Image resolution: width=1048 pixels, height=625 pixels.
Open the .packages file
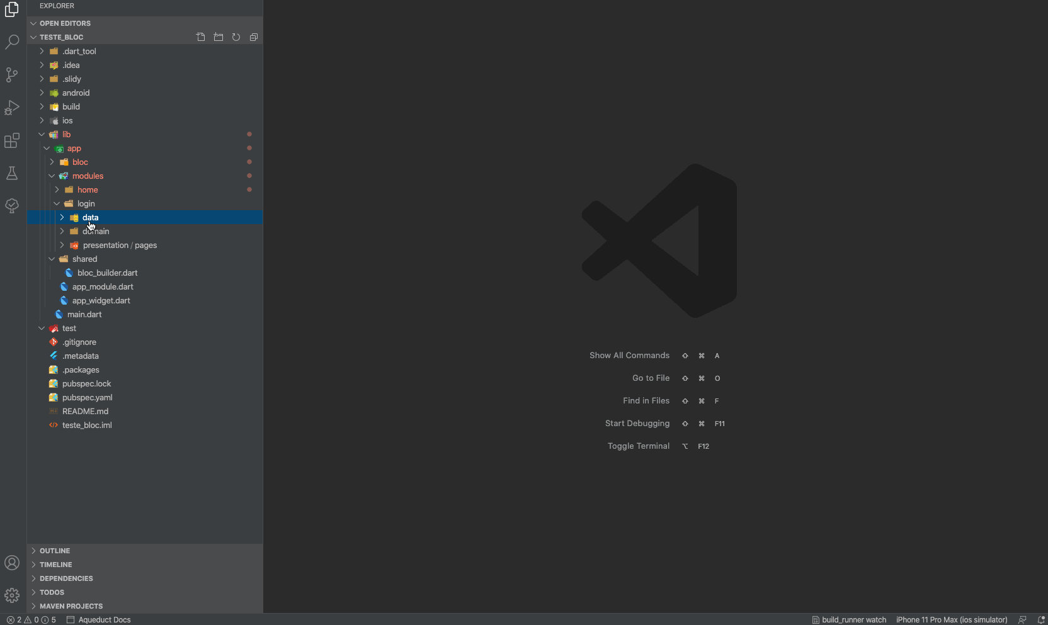click(x=145, y=370)
